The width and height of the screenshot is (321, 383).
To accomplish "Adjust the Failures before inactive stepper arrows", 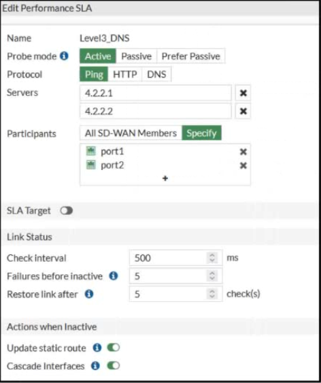I will (x=212, y=276).
